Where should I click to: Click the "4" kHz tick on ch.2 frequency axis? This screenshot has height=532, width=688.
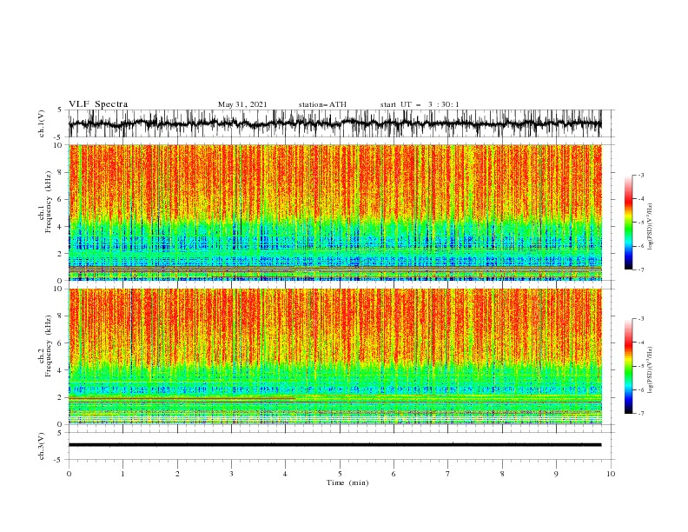[61, 370]
